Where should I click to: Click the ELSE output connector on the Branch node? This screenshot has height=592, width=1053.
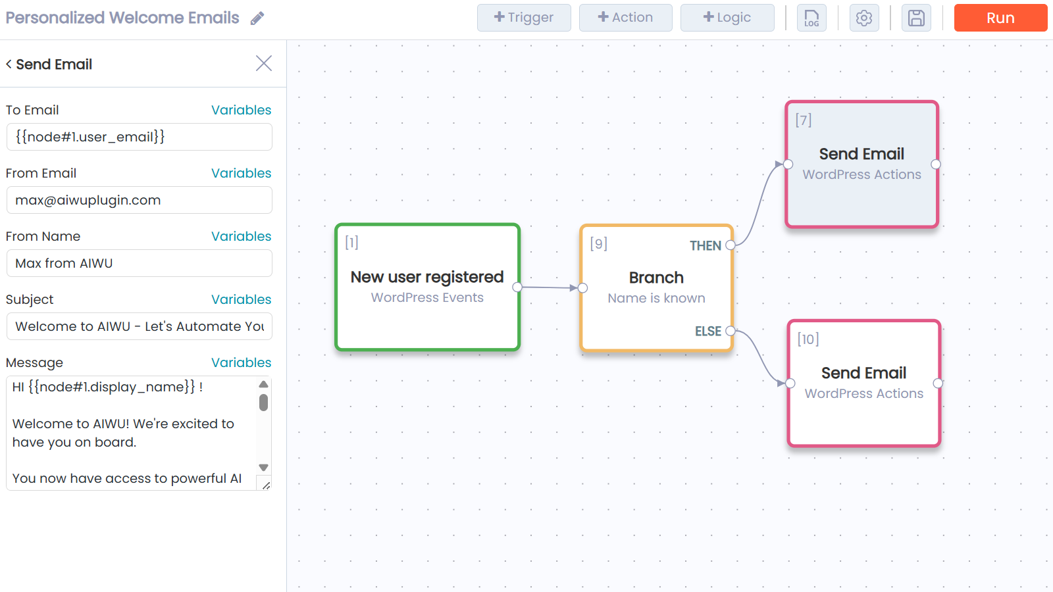click(731, 332)
